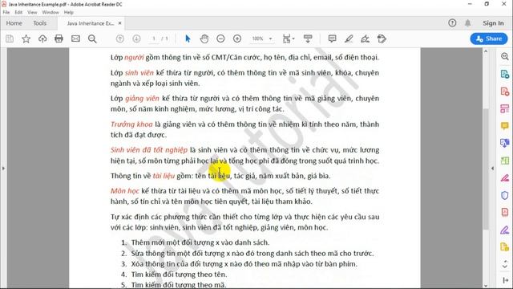This screenshot has height=289, width=513.
Task: Click the red text "Sinh viên đã tốt nghiệp"
Action: pos(149,150)
